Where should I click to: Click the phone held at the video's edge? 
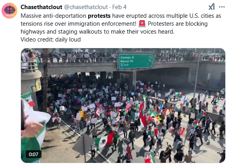23,115
